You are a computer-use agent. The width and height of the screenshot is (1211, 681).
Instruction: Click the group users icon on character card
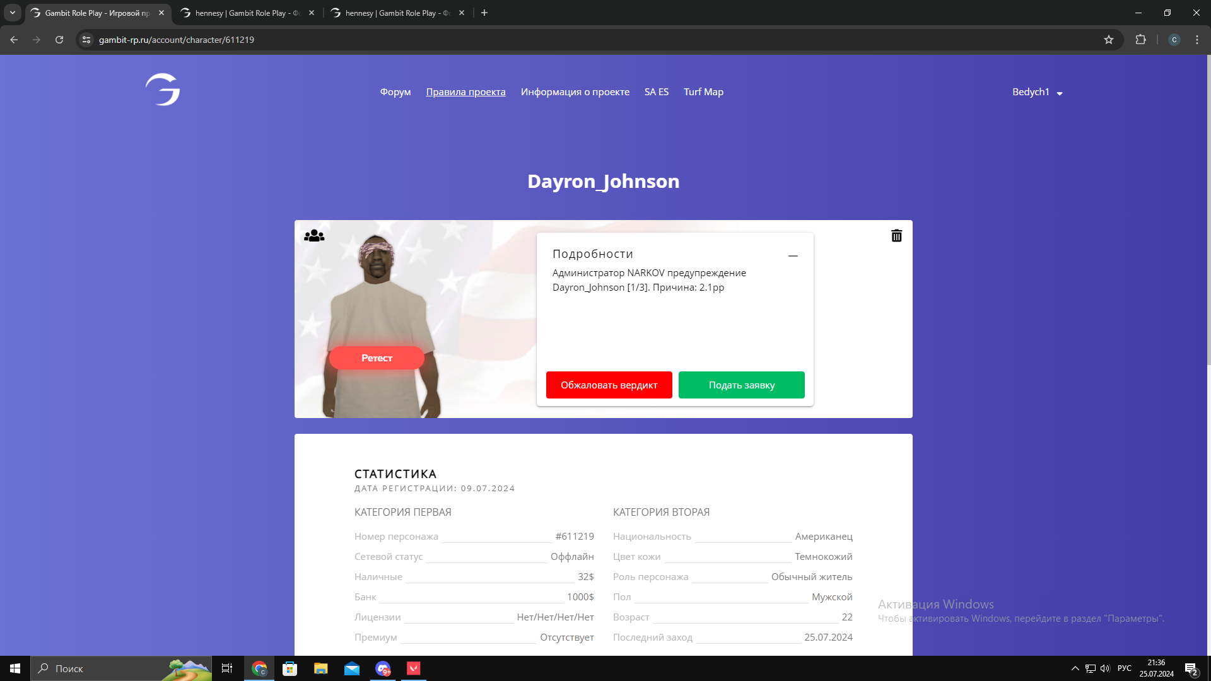(314, 236)
